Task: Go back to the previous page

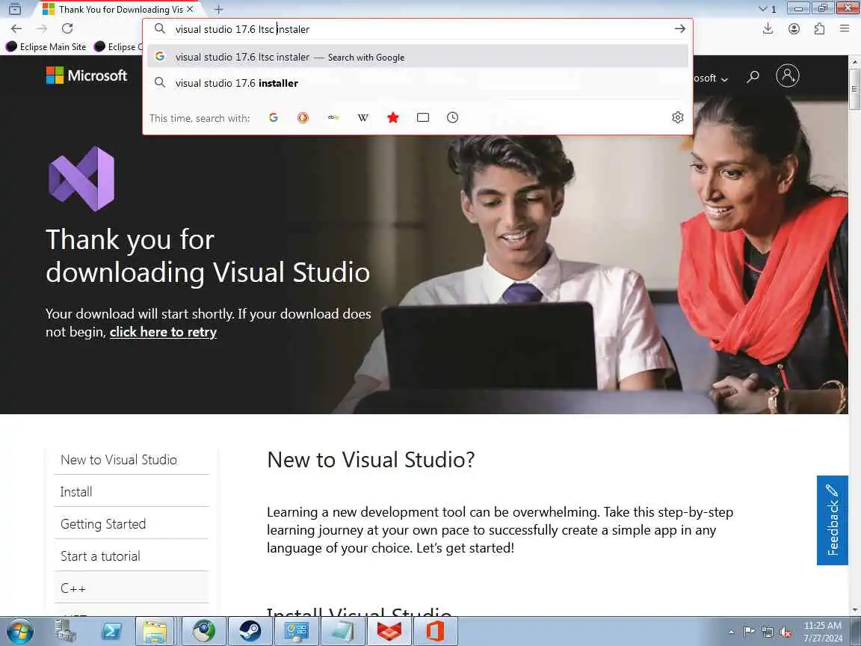Action: [16, 28]
